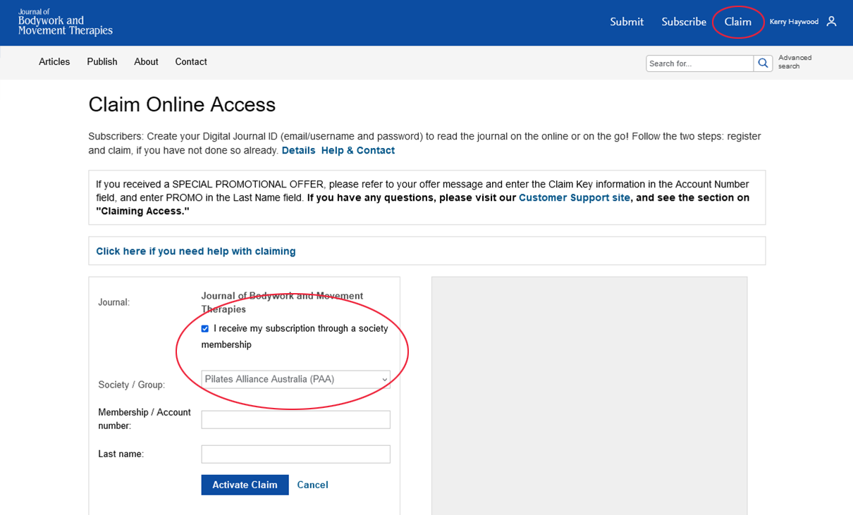Click Subscribe in the top header
853x515 pixels.
click(x=684, y=22)
